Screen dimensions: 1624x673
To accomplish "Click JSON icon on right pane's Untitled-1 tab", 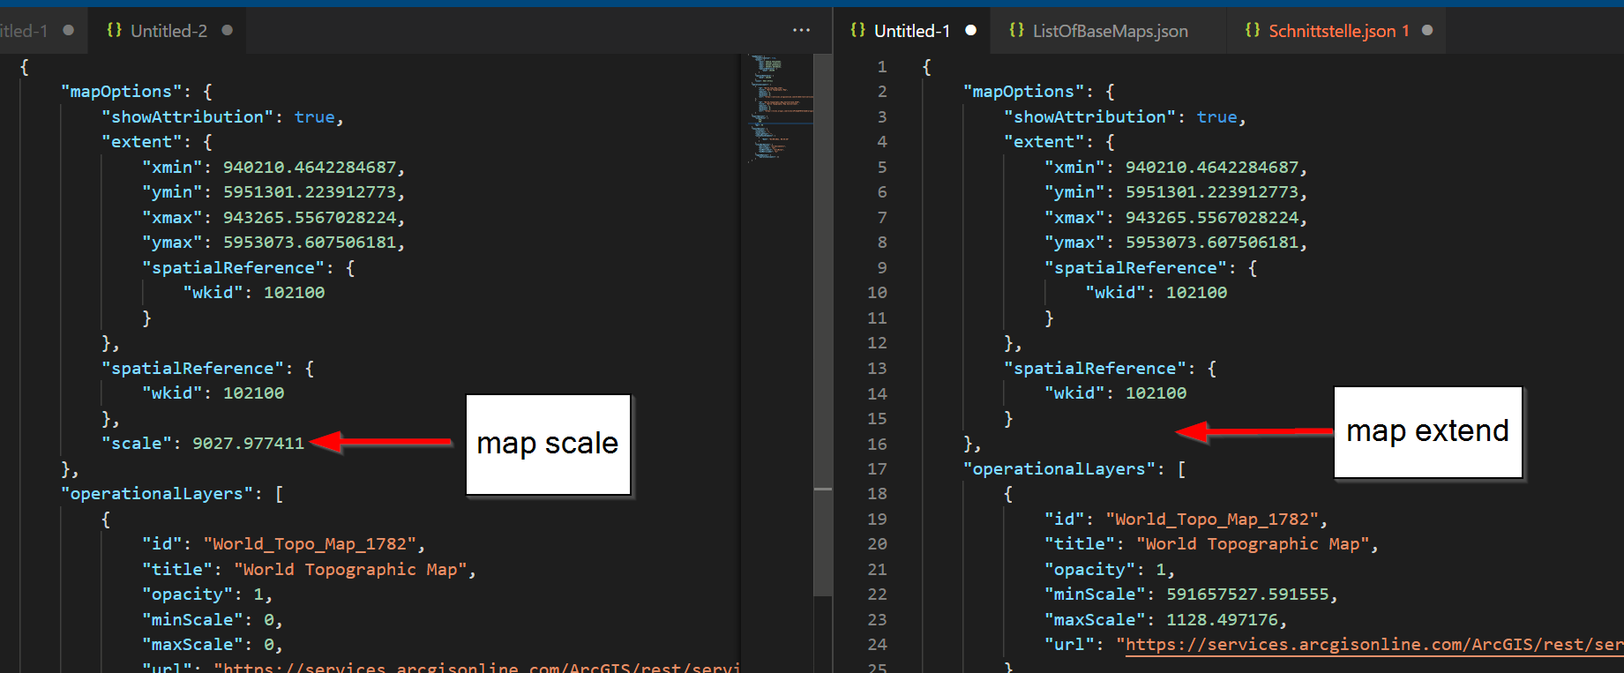I will point(857,30).
